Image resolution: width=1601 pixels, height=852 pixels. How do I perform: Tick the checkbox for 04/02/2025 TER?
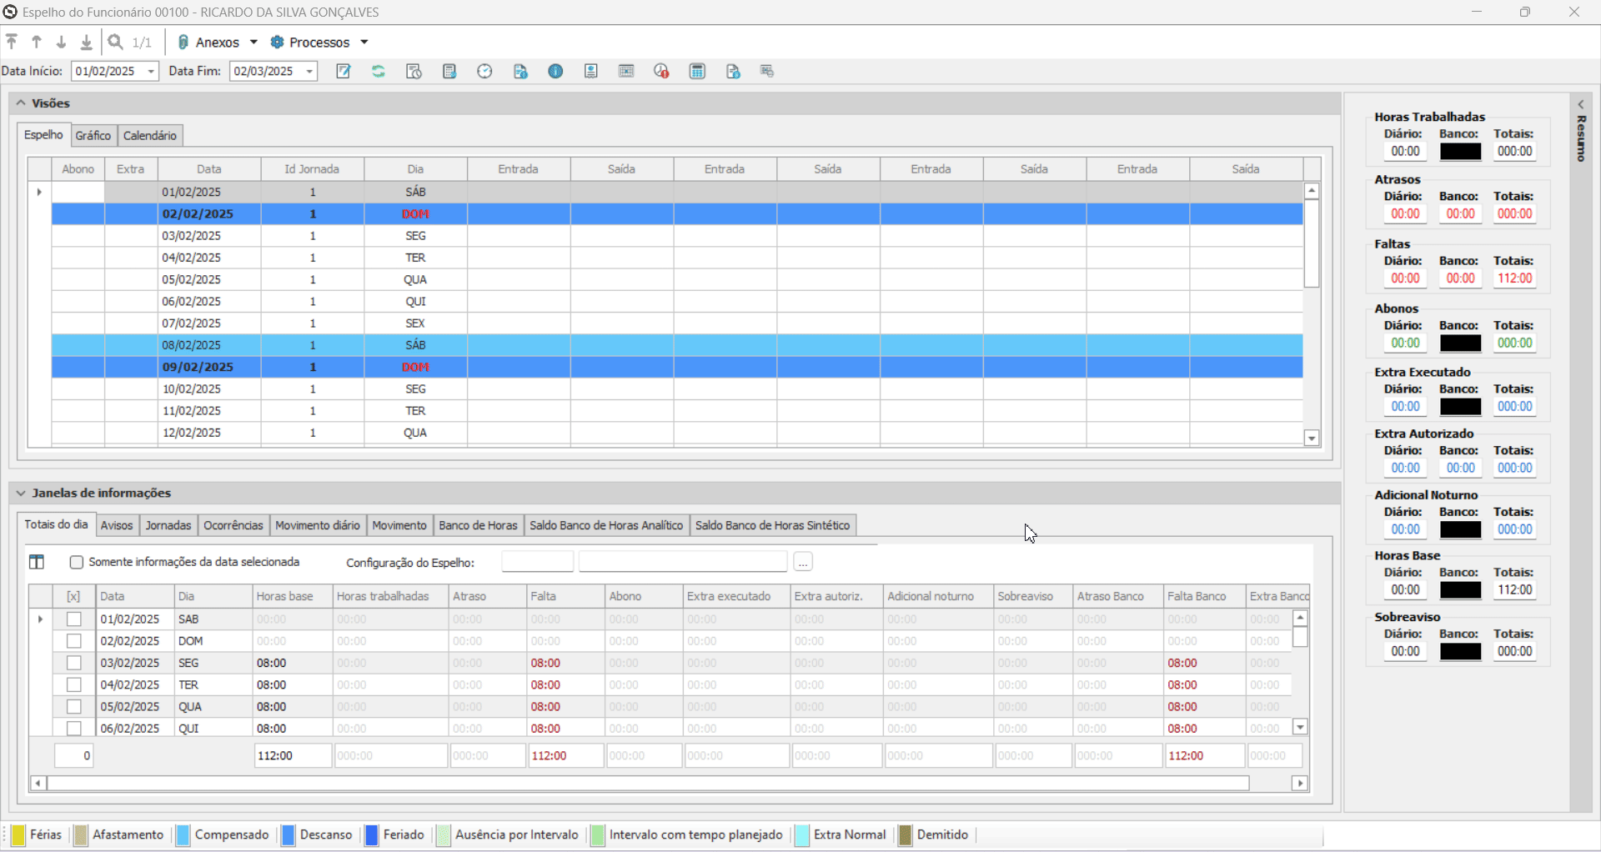(x=74, y=684)
